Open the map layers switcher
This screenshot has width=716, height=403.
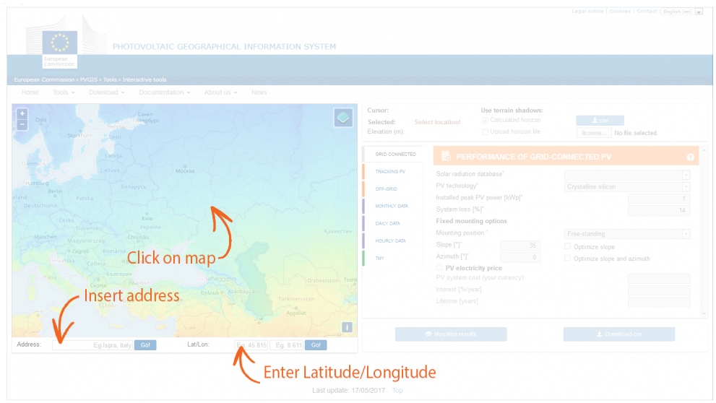343,118
